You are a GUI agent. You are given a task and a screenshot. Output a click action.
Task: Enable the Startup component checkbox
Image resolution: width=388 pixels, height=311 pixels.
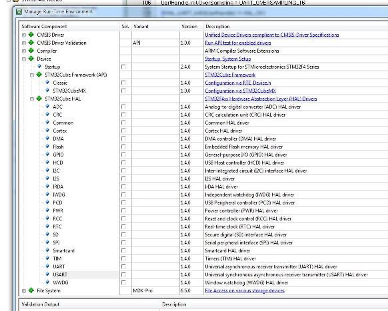tap(123, 67)
